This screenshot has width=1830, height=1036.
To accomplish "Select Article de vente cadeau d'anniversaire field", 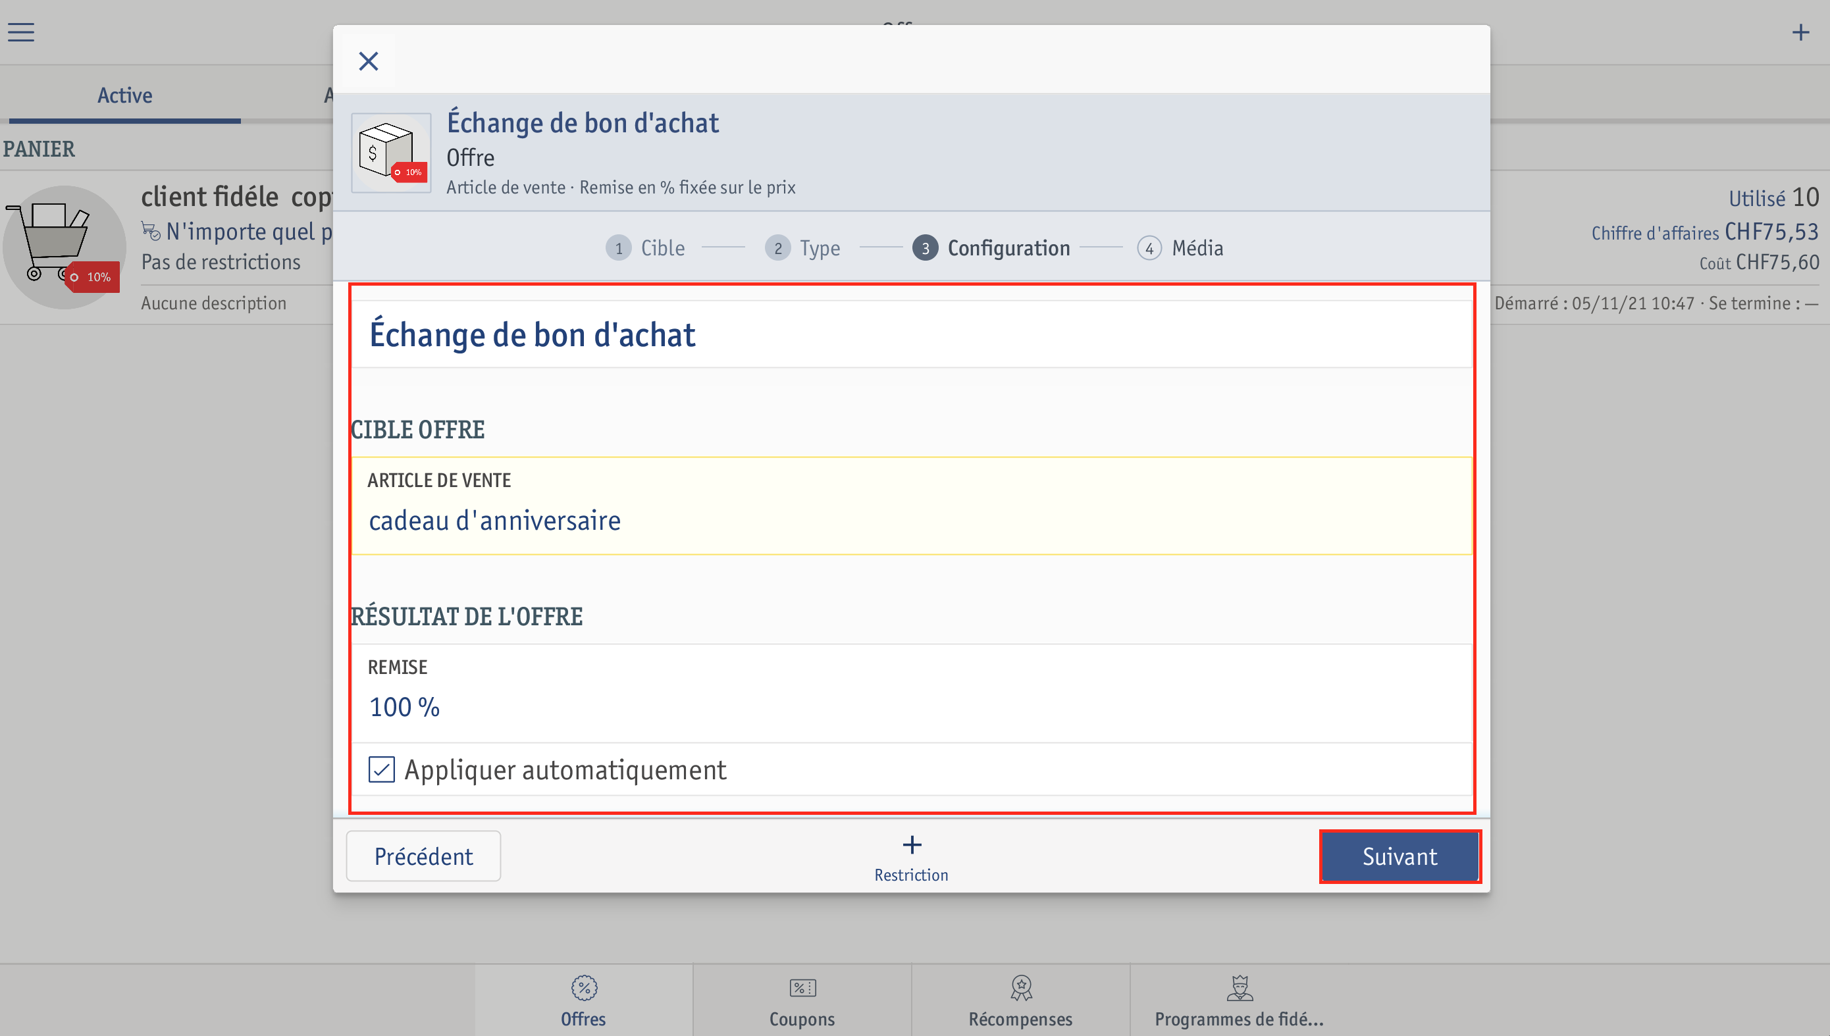I will tap(912, 506).
